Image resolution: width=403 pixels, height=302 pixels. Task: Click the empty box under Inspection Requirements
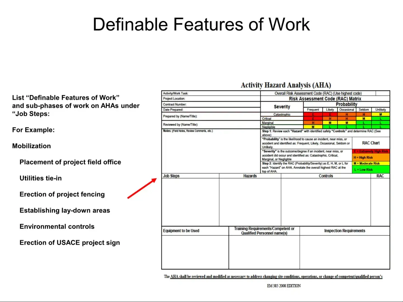click(345, 252)
